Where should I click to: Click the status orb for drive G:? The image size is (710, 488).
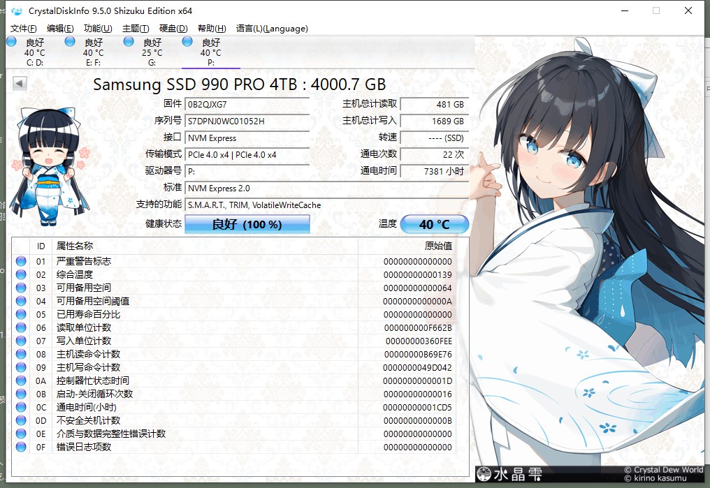(129, 42)
